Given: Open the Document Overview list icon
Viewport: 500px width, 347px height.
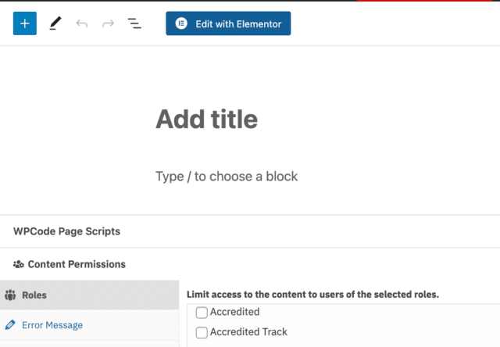Looking at the screenshot, I should [134, 23].
